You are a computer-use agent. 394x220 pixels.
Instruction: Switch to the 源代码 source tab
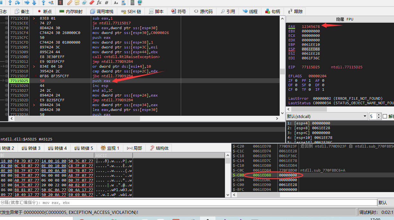click(203, 11)
